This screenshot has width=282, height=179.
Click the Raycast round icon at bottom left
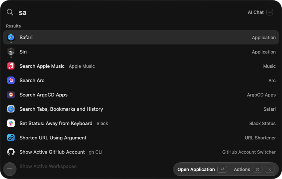coord(10,169)
